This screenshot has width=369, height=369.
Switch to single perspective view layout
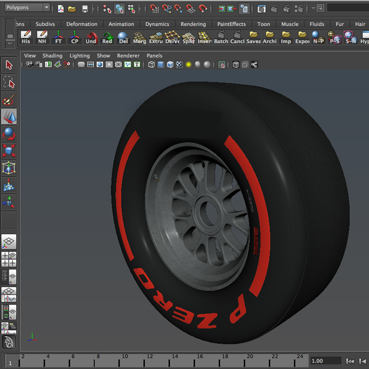(9, 242)
